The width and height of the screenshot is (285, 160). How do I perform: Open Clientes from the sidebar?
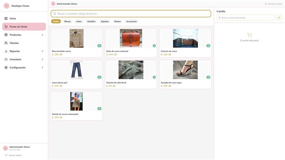point(24,43)
